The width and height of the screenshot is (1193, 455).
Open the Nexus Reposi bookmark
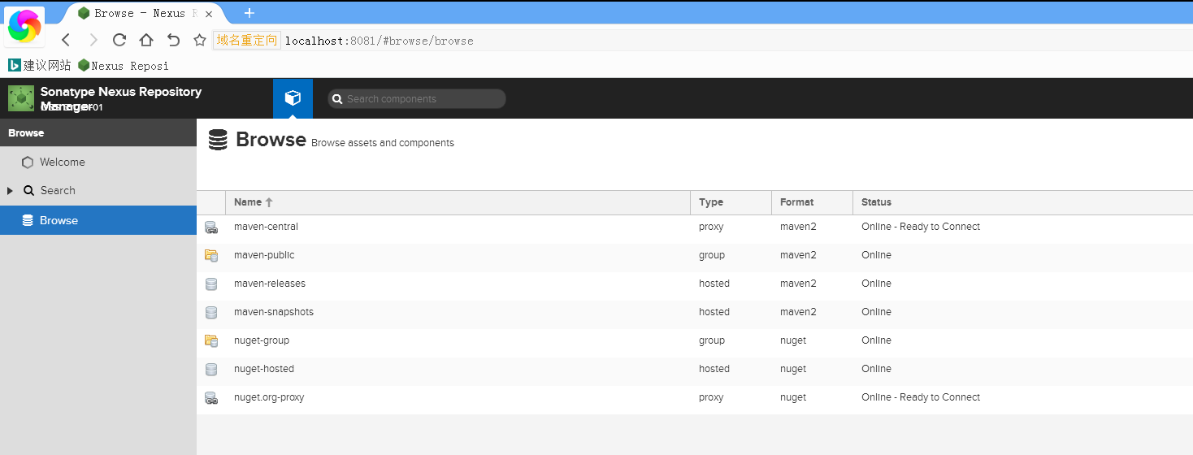[124, 66]
